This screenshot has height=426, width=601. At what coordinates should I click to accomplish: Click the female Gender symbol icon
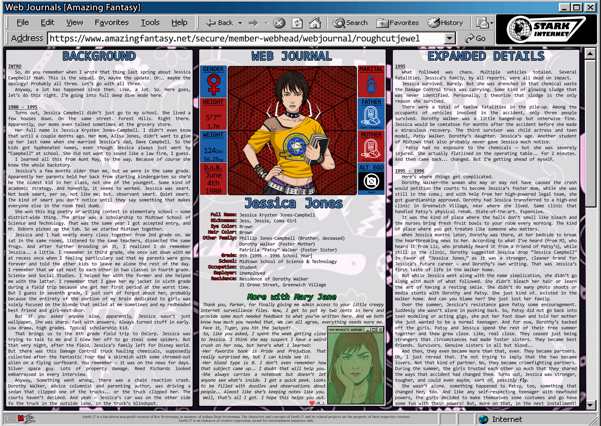tap(213, 85)
